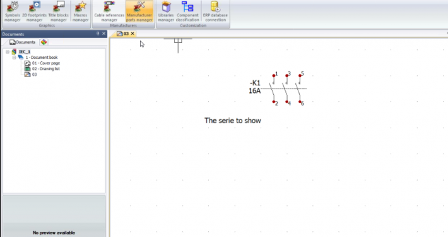Open ERP database connection
The height and width of the screenshot is (237, 448).
coord(215,11)
